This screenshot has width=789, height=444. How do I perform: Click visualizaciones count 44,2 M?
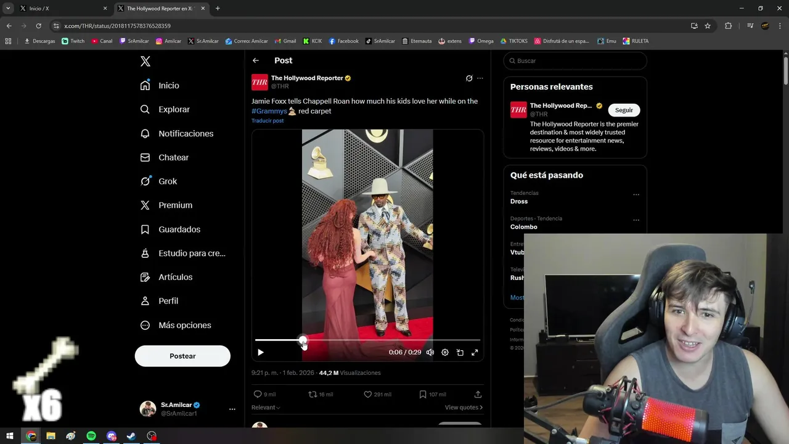[350, 373]
